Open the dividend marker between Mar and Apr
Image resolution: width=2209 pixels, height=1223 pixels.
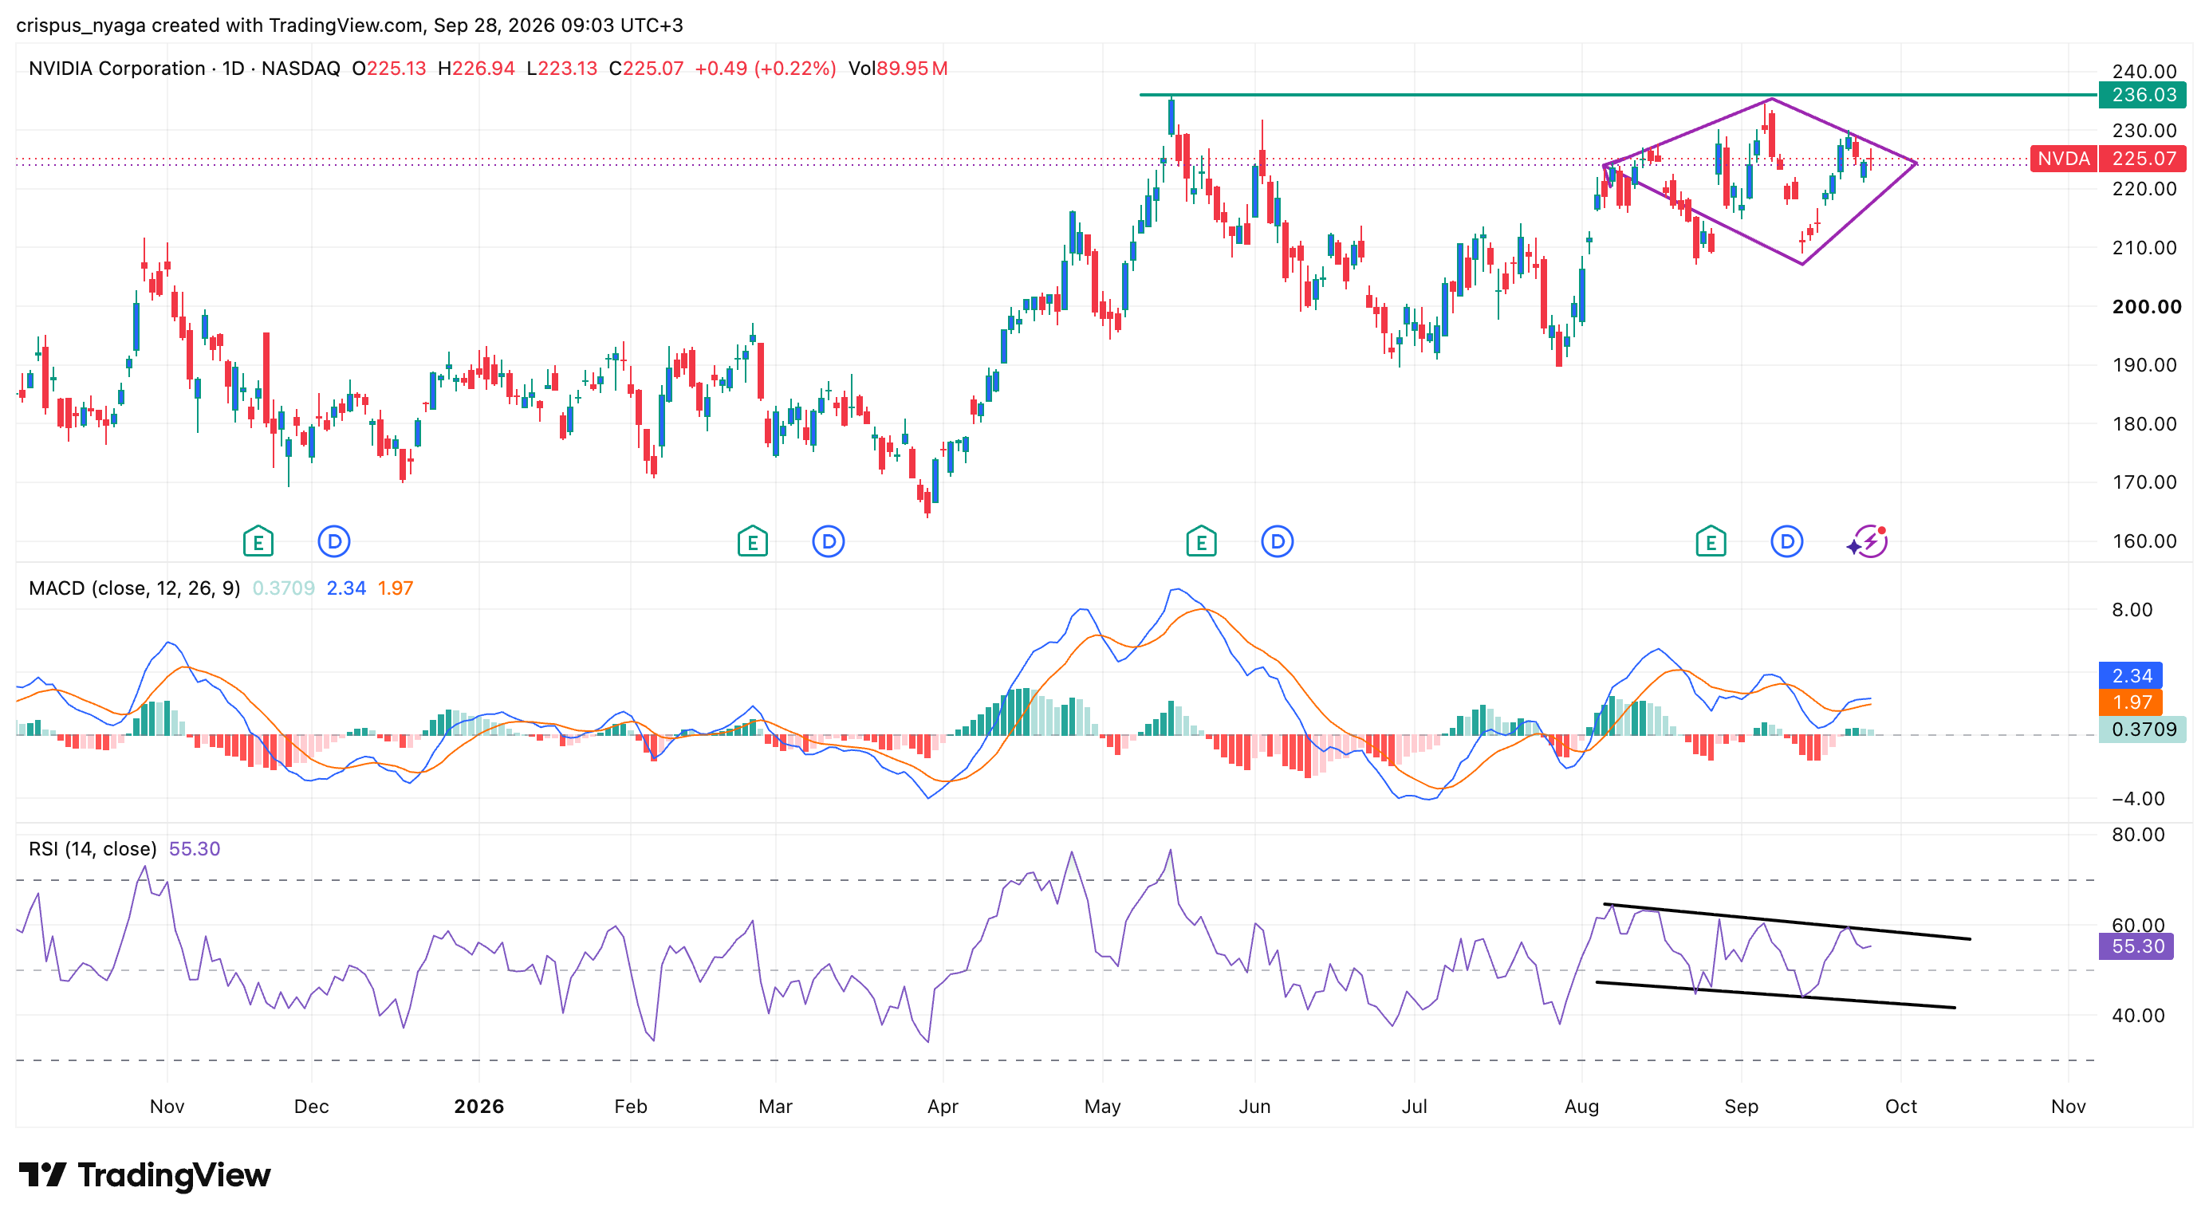tap(829, 541)
